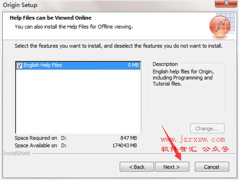
Task: Click the Space Required on D: label
Action: 40,138
